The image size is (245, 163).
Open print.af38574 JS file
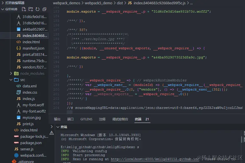click(35, 54)
